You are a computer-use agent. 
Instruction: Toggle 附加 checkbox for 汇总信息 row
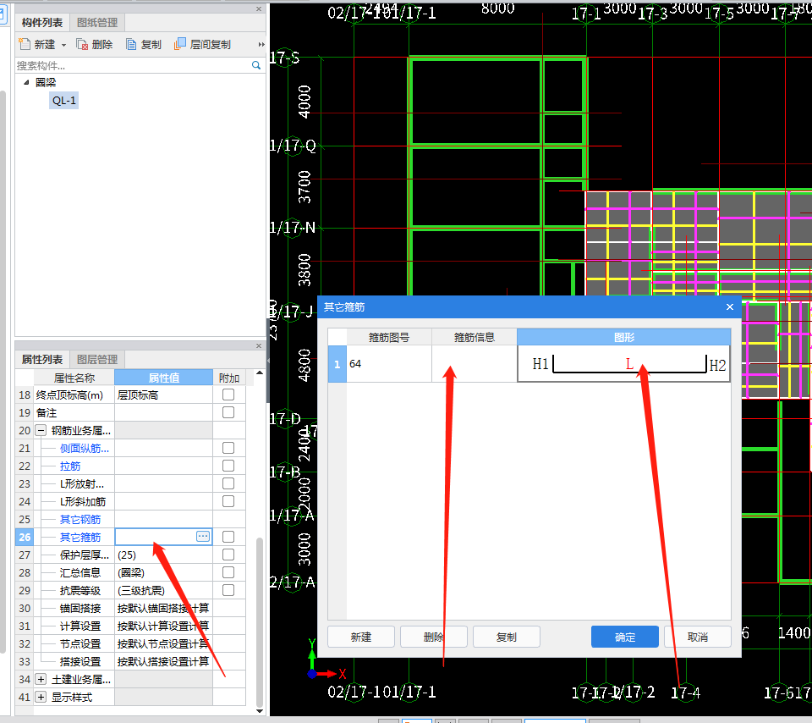[228, 572]
